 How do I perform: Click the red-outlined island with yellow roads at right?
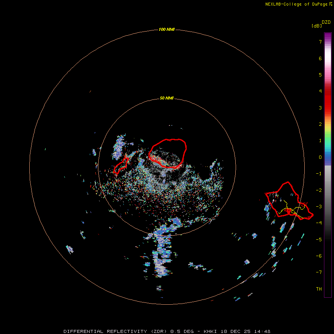[289, 201]
